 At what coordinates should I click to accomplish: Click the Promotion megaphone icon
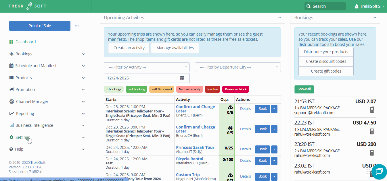point(12,89)
